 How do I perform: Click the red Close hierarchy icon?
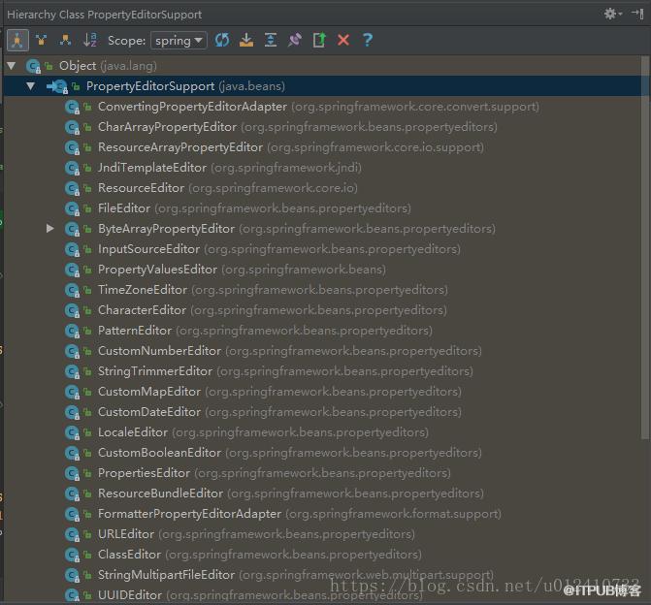click(343, 41)
